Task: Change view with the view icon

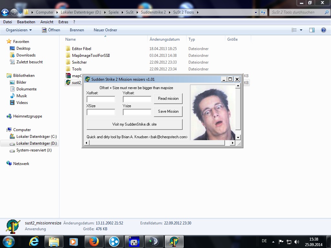Action: [x=294, y=30]
